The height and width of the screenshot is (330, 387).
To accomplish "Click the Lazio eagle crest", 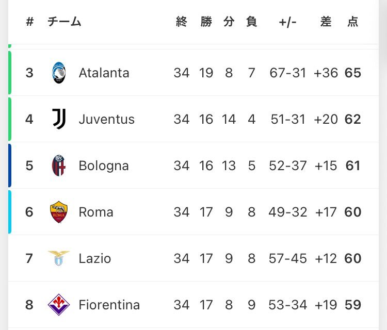I will pyautogui.click(x=59, y=258).
